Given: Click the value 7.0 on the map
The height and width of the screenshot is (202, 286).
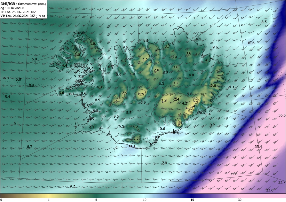Looking at the screenshot, I should (165, 72).
